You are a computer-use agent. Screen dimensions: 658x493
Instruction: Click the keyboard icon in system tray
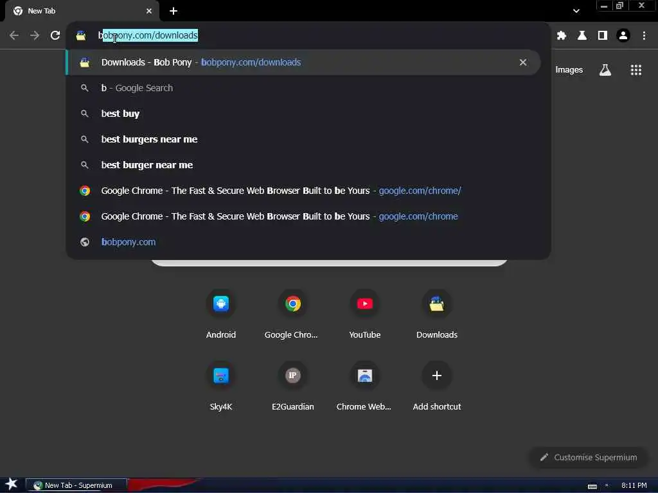point(592,486)
